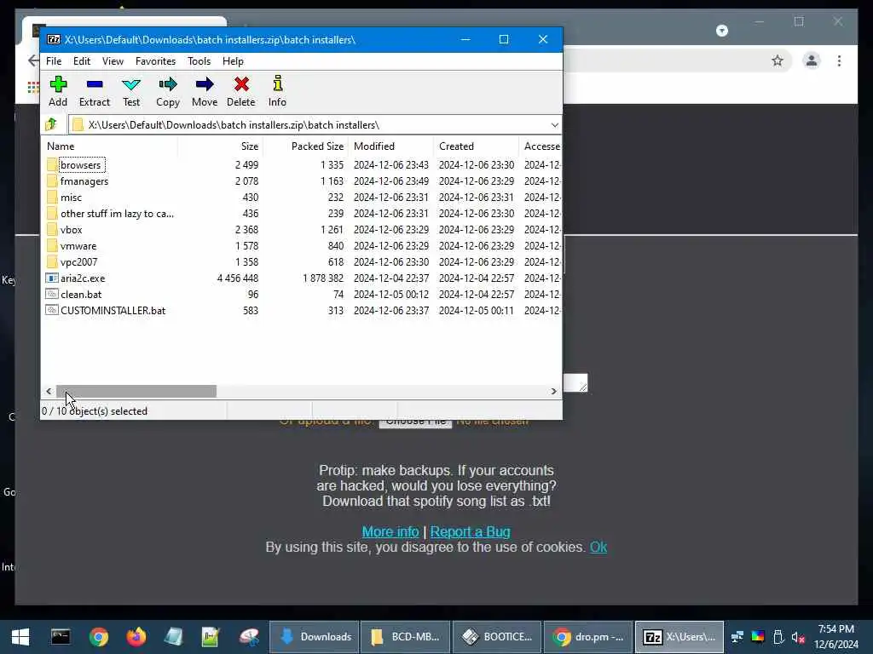873x654 pixels.
Task: Sort by the Name column header
Action: point(110,146)
